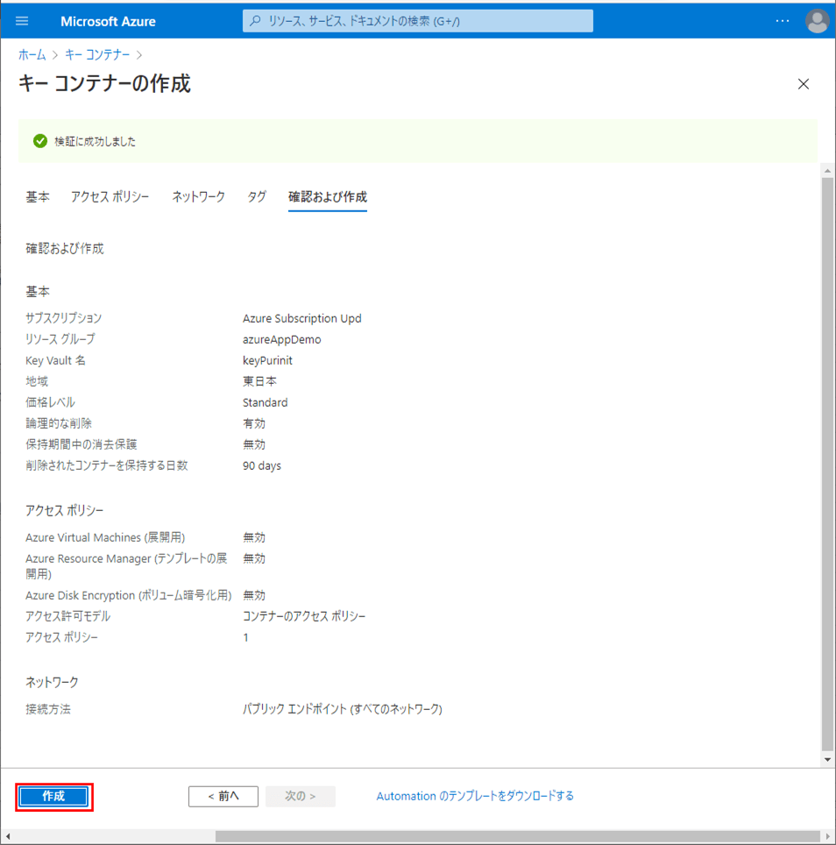The image size is (836, 845).
Task: Select the text 検証に成功しました
Action: coord(95,141)
